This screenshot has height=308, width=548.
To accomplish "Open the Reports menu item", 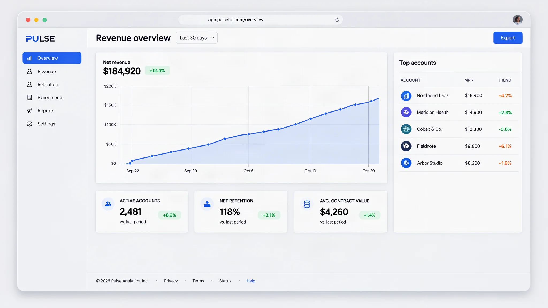I will (52, 111).
